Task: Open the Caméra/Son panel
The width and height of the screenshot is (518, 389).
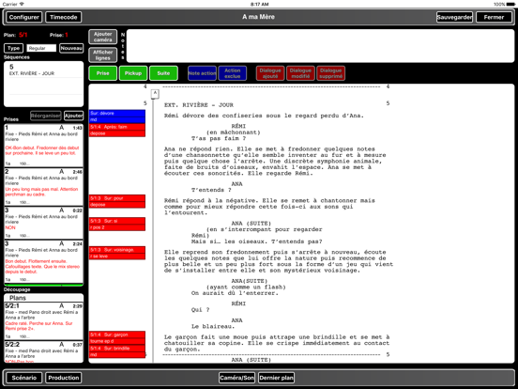Action: [x=236, y=378]
